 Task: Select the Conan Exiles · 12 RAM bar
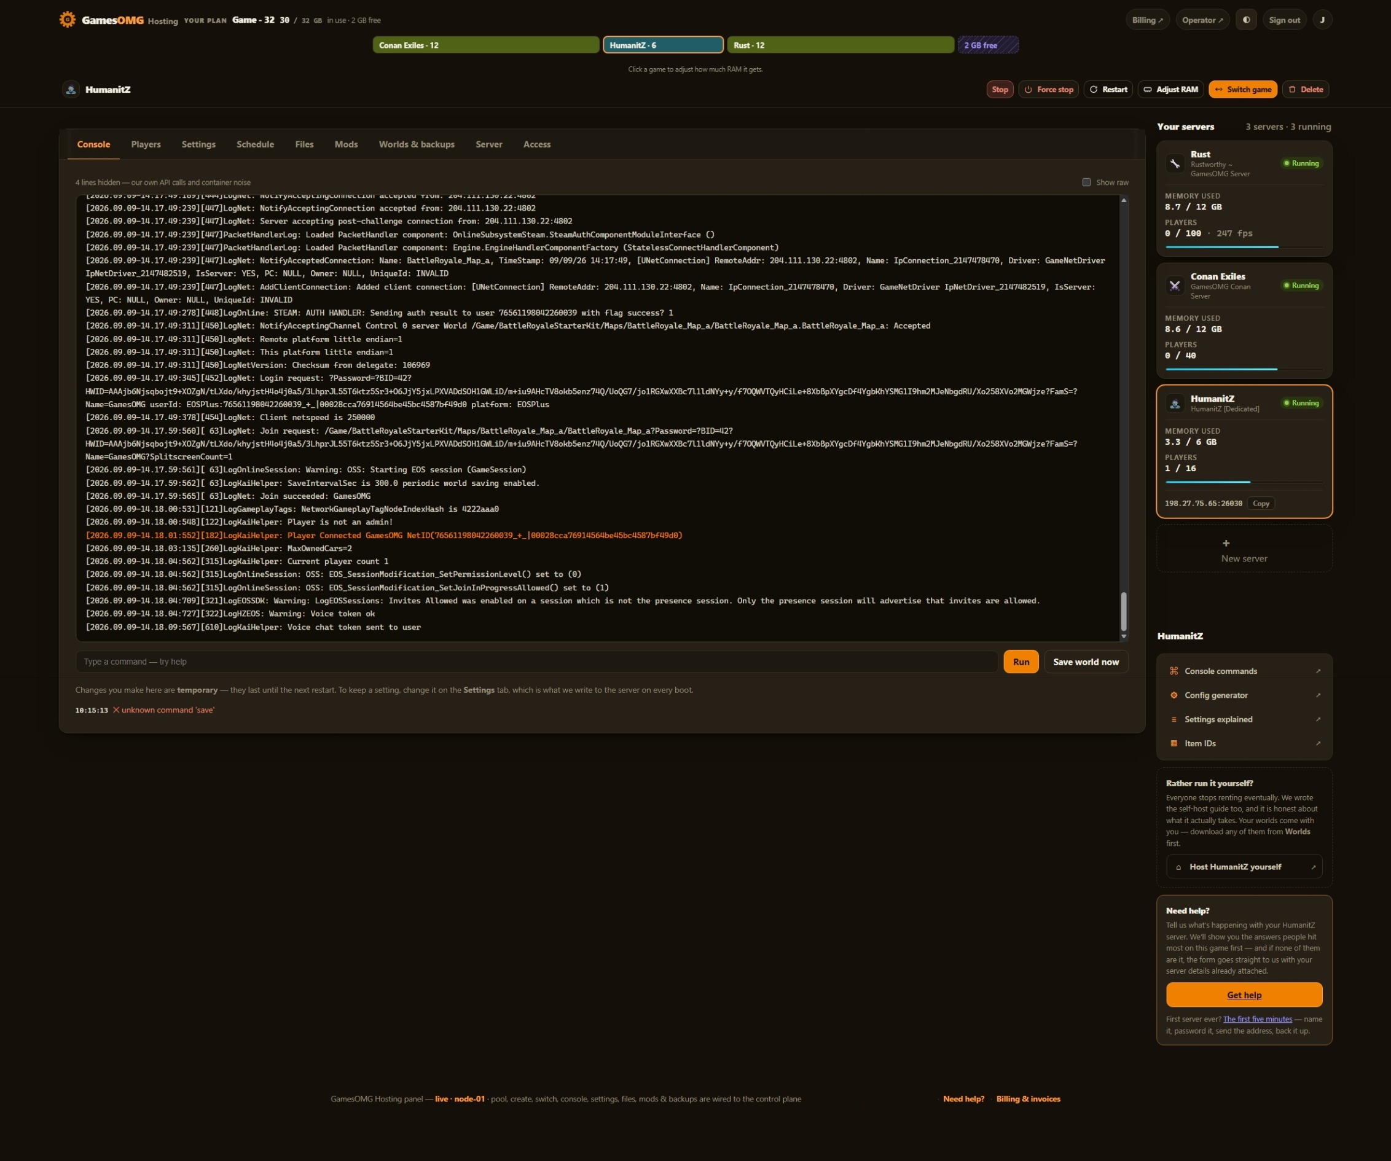tap(485, 45)
